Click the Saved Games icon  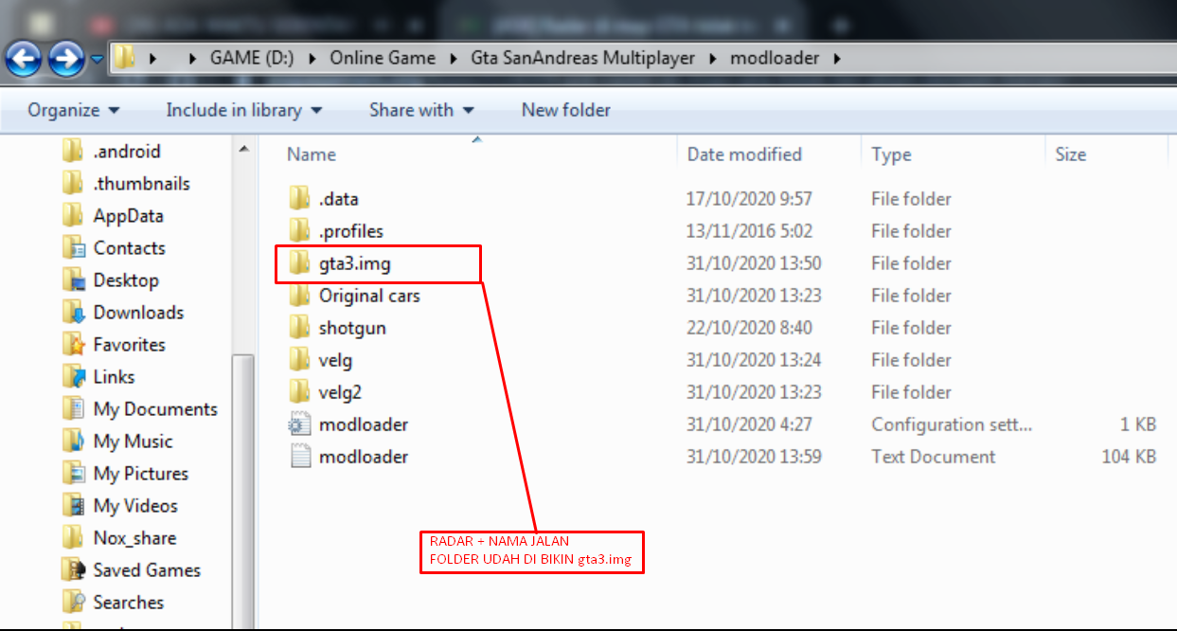point(74,570)
